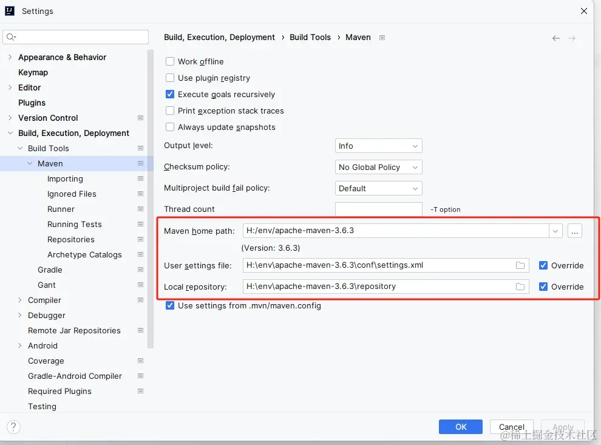Expand the Version Control section
The height and width of the screenshot is (445, 601).
(x=10, y=118)
